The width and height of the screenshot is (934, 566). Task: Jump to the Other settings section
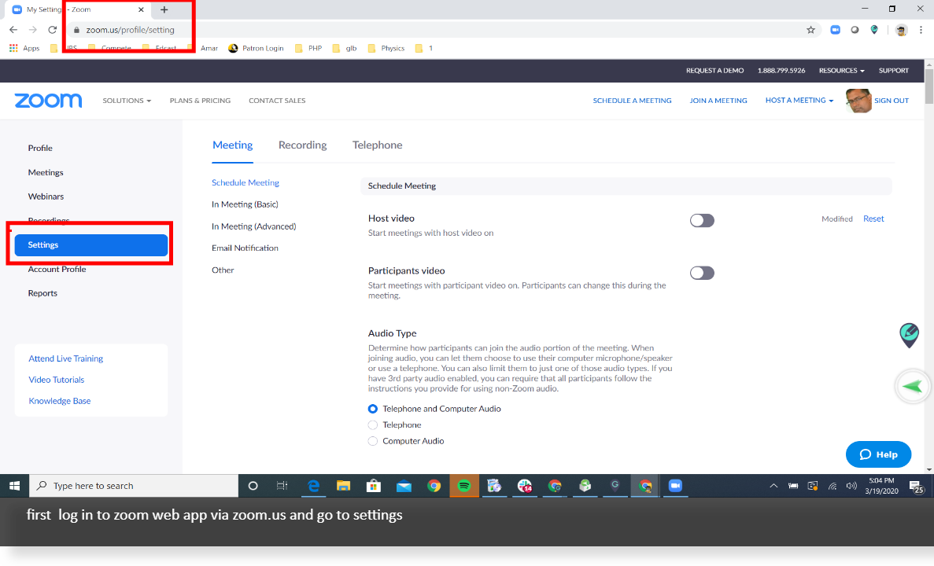(223, 270)
